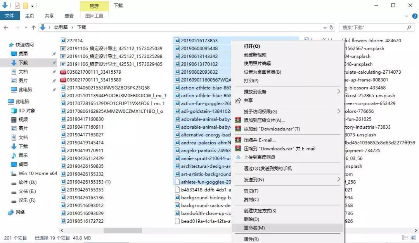Select 3D 对象 in the navigation pane
This screenshot has height=243, width=419.
(27, 110)
